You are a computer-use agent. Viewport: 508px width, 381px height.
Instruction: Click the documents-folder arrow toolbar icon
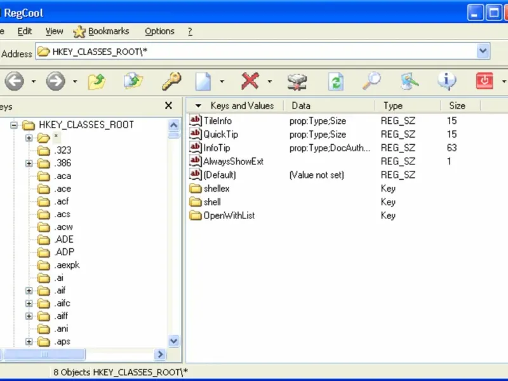[x=133, y=82]
